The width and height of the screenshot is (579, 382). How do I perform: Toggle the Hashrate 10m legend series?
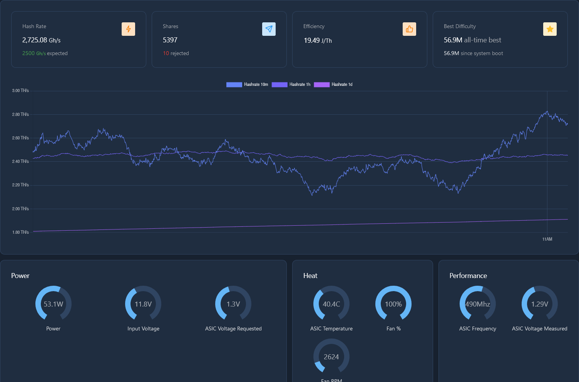click(x=247, y=84)
